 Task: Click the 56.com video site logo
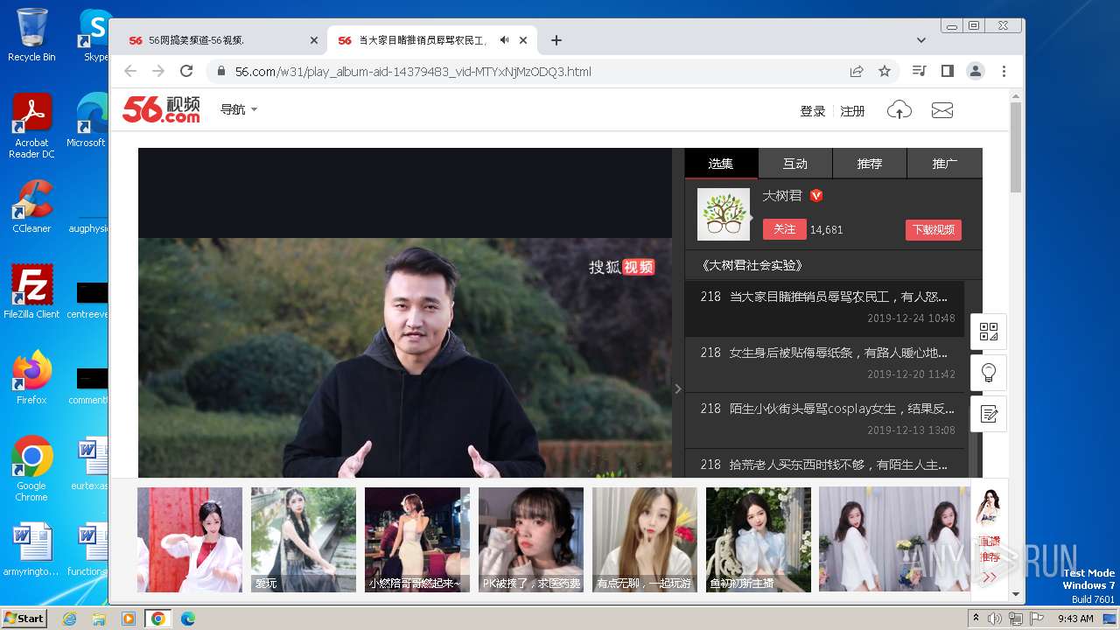click(x=161, y=109)
